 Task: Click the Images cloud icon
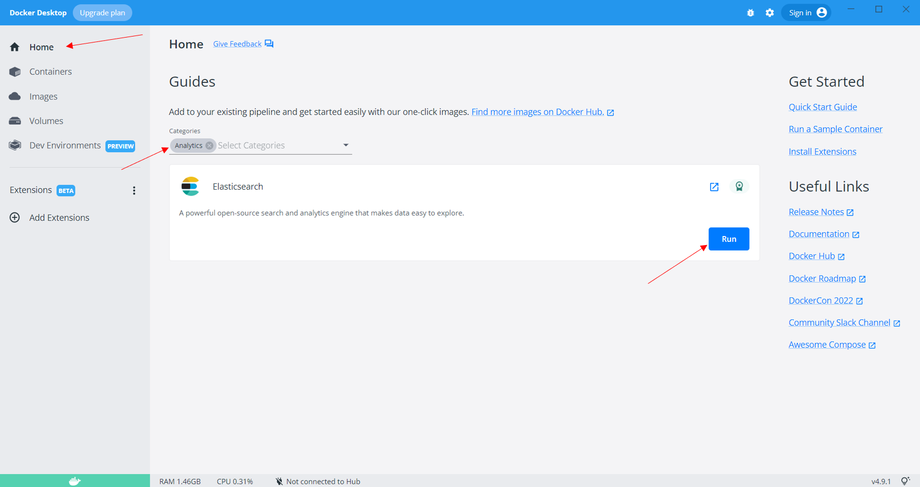pyautogui.click(x=15, y=96)
